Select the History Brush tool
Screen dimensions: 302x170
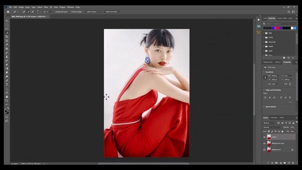click(7, 61)
